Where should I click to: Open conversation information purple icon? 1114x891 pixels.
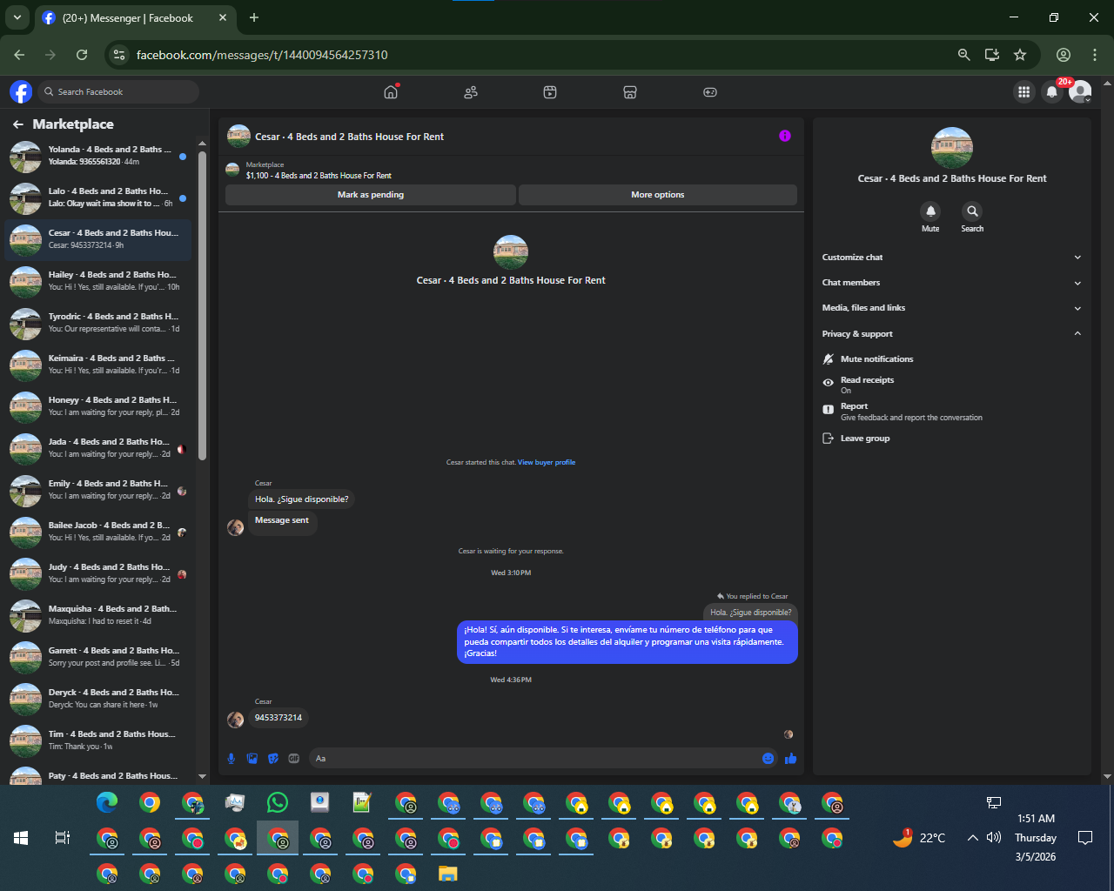pyautogui.click(x=785, y=136)
